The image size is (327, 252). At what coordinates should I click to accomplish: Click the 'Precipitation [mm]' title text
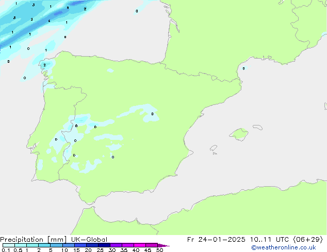[33, 240]
